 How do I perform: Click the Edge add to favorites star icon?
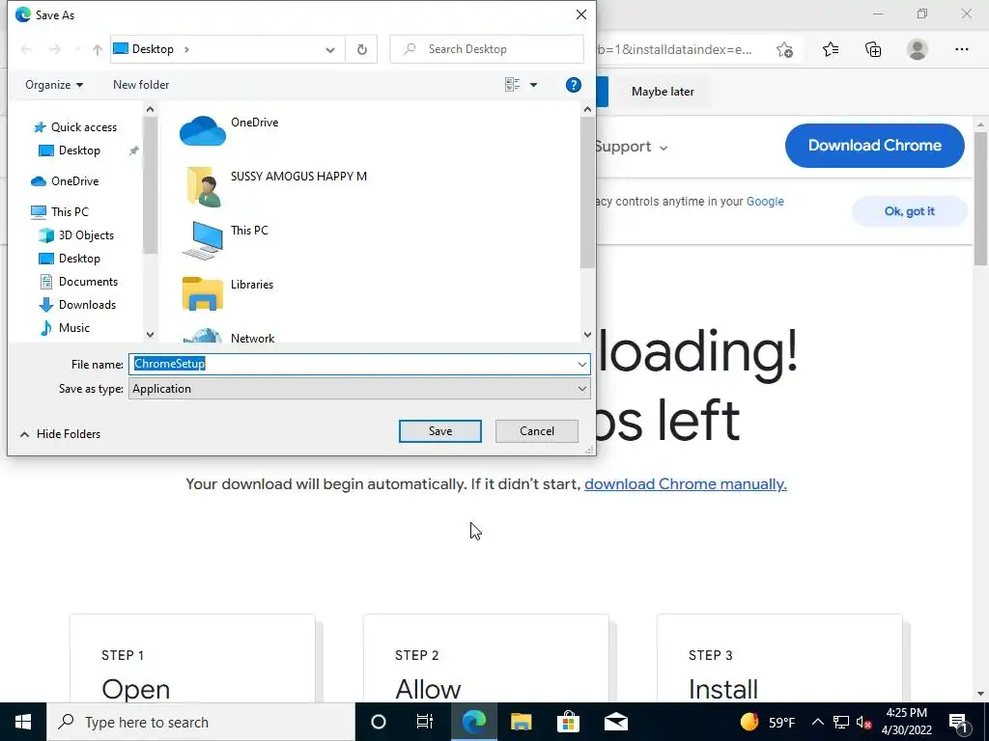pos(784,49)
